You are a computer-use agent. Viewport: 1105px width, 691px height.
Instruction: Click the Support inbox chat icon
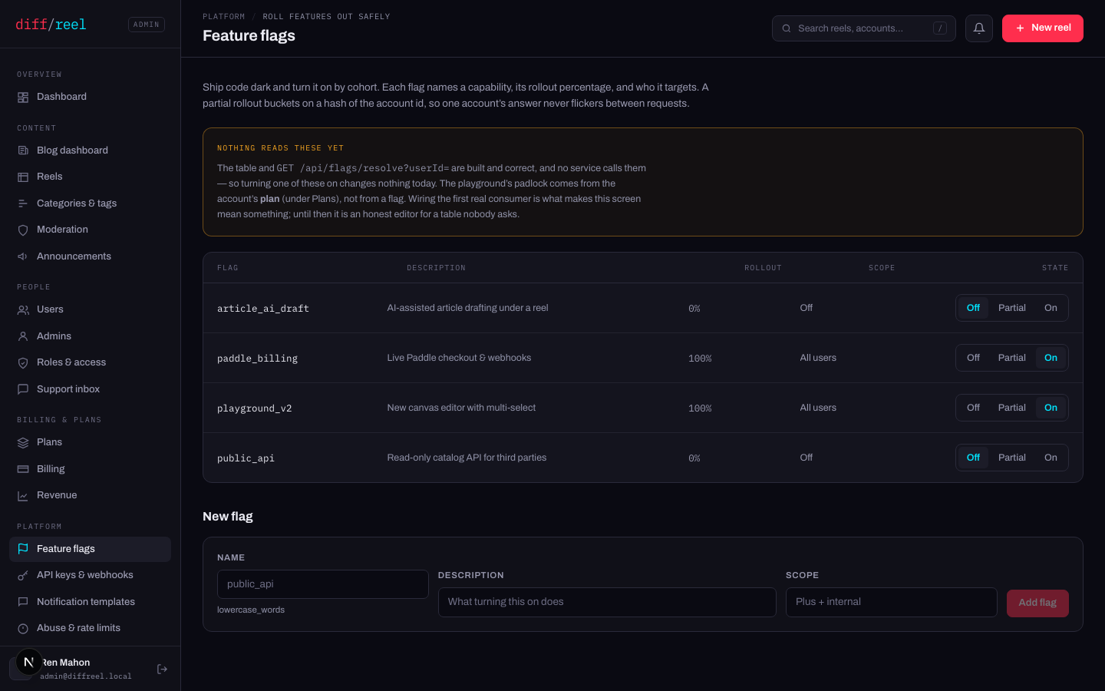(23, 389)
